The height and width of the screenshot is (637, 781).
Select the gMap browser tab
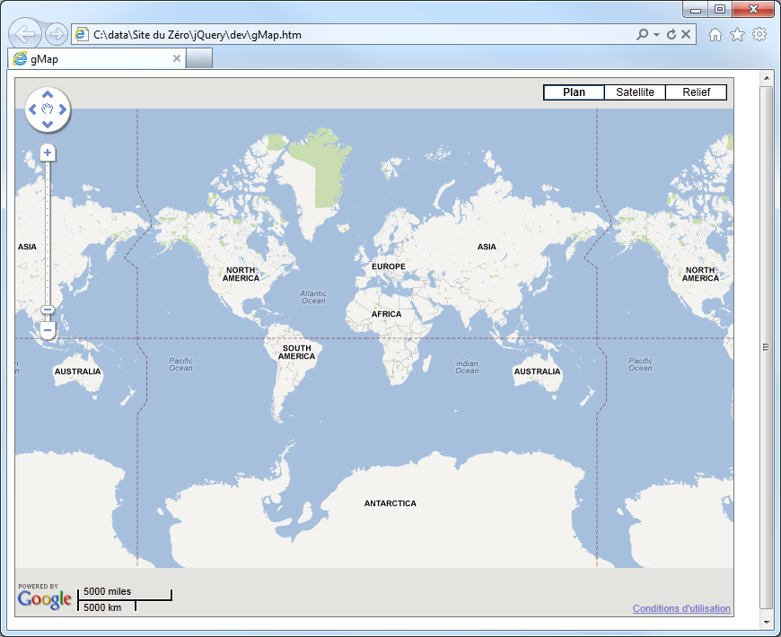90,58
